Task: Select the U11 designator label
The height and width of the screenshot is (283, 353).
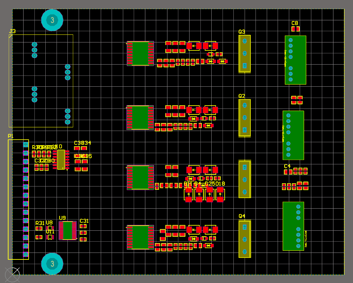Action: [50, 231]
